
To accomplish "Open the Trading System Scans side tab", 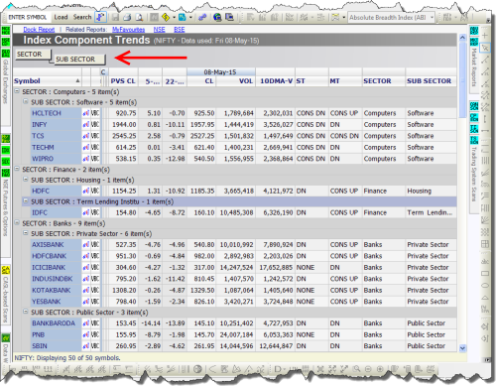I will 474,174.
